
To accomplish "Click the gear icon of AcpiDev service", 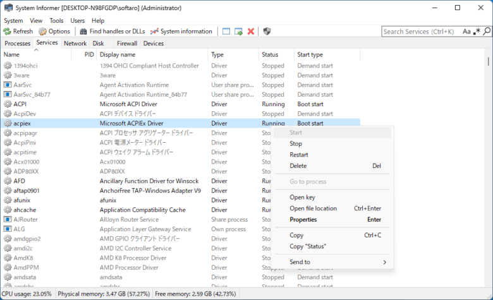I will [x=8, y=114].
